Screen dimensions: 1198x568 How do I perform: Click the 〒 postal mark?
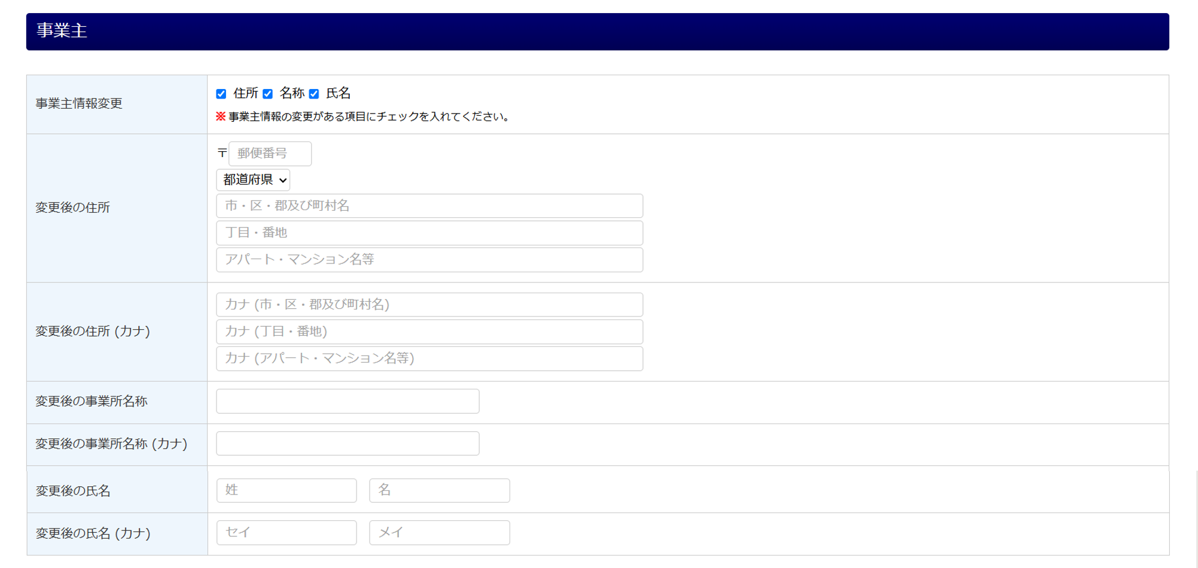pos(222,153)
